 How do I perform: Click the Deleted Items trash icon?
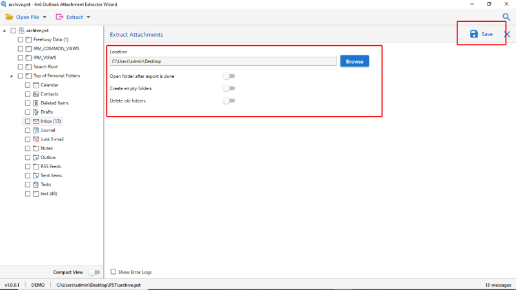pyautogui.click(x=36, y=103)
